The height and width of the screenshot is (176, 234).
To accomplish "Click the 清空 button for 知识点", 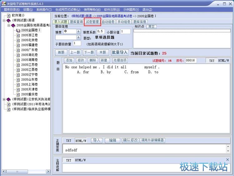I will coord(151,27).
